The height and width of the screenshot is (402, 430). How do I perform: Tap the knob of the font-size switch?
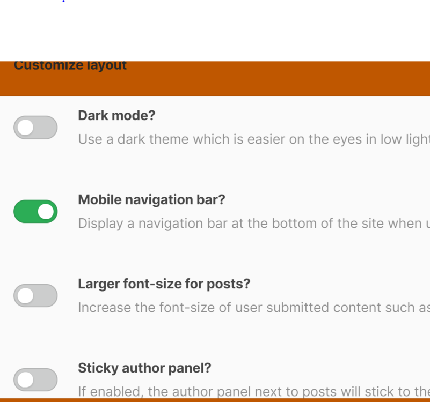(x=25, y=296)
